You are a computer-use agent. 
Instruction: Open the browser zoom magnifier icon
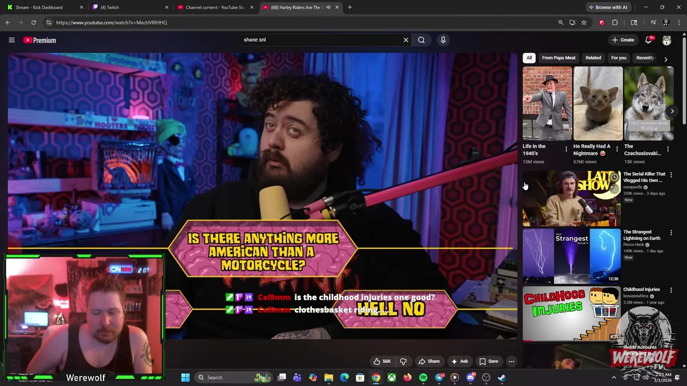560,23
